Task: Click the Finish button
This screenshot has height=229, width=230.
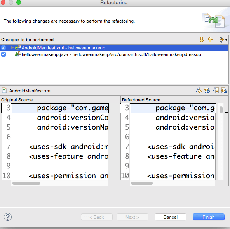Action: click(x=208, y=217)
